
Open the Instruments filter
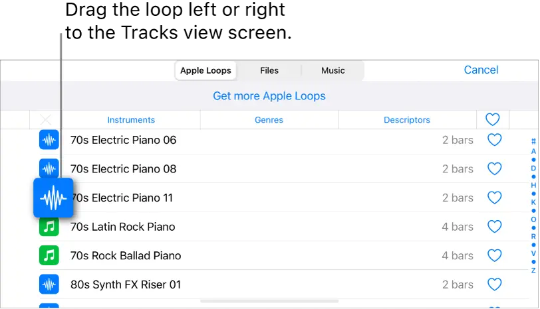click(x=131, y=120)
